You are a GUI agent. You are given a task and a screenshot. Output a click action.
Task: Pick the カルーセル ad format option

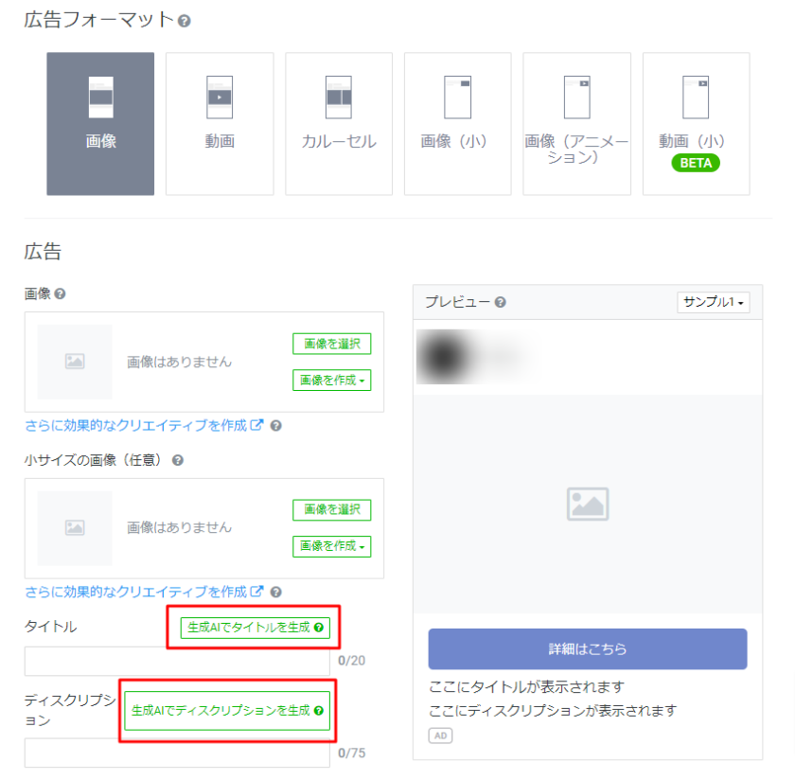point(339,124)
